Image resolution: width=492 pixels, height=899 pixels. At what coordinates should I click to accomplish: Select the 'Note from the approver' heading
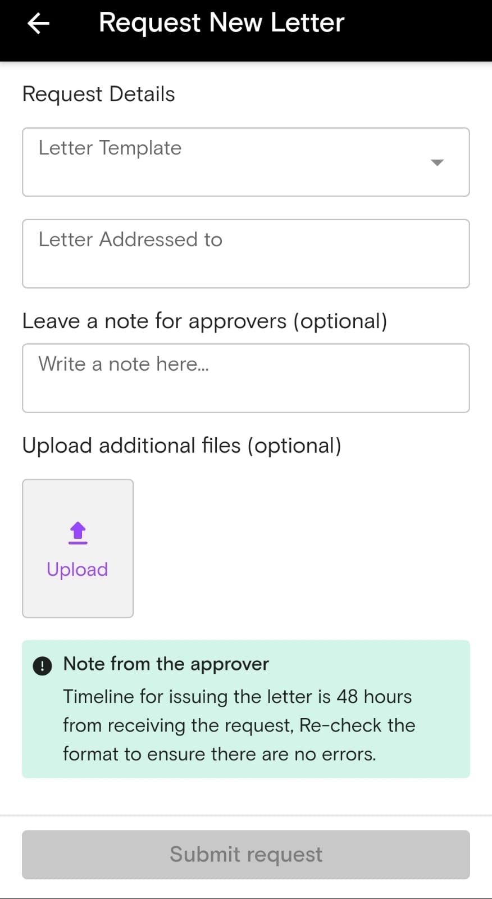point(166,664)
